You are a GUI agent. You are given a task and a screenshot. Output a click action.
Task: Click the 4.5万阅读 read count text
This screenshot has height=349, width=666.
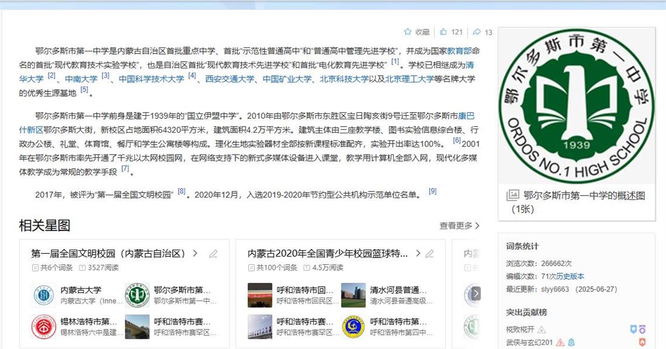pos(328,268)
